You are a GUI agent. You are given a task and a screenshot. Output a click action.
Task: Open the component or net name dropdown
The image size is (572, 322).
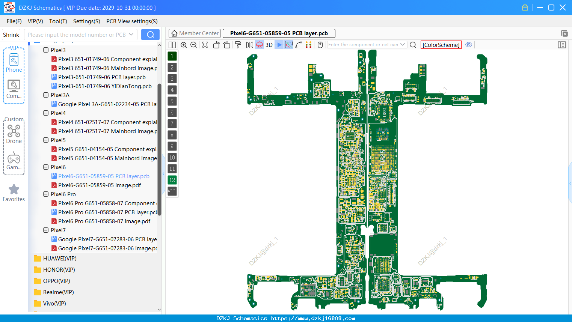click(403, 45)
